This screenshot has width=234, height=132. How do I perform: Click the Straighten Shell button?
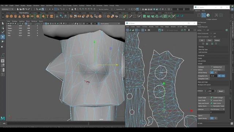204,79
